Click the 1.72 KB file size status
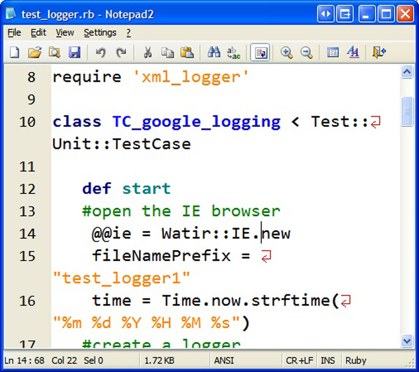Screen dimensions: 419x372 click(159, 360)
